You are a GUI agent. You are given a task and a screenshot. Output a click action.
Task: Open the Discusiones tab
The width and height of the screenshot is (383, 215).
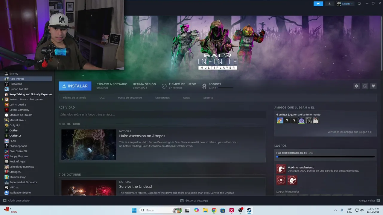162,98
